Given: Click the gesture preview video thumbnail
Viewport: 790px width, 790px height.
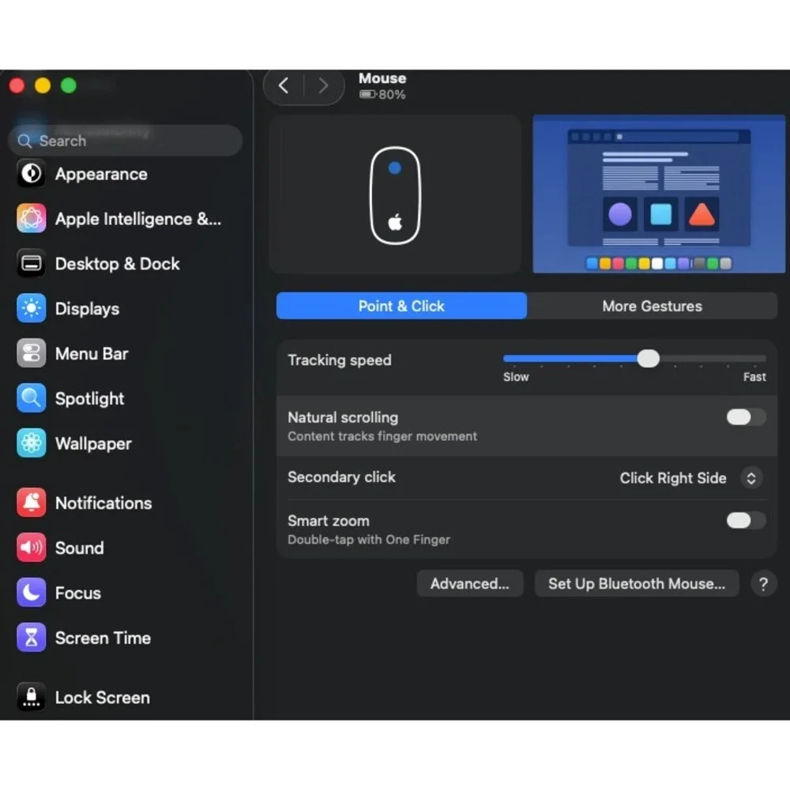Looking at the screenshot, I should point(659,194).
